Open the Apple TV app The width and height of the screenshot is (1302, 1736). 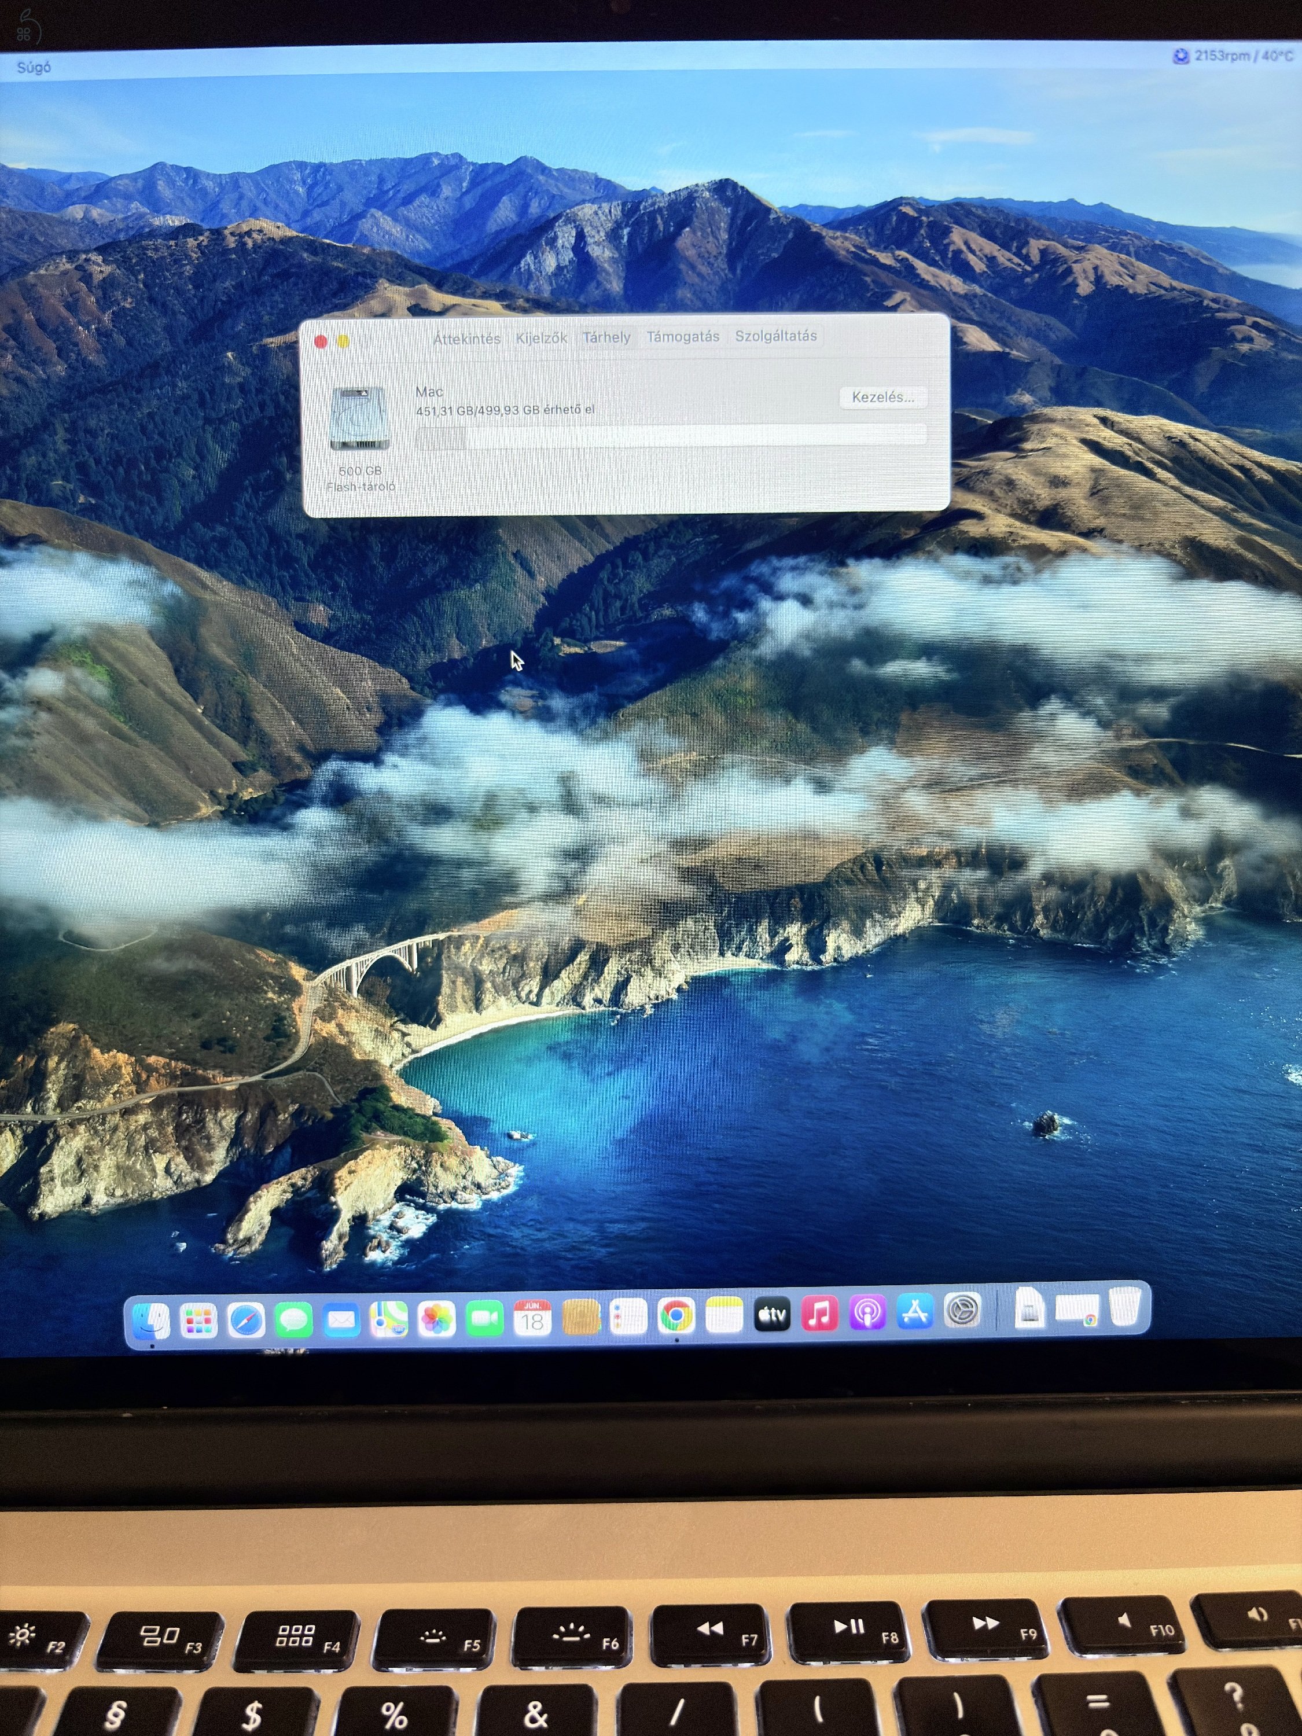coord(773,1315)
